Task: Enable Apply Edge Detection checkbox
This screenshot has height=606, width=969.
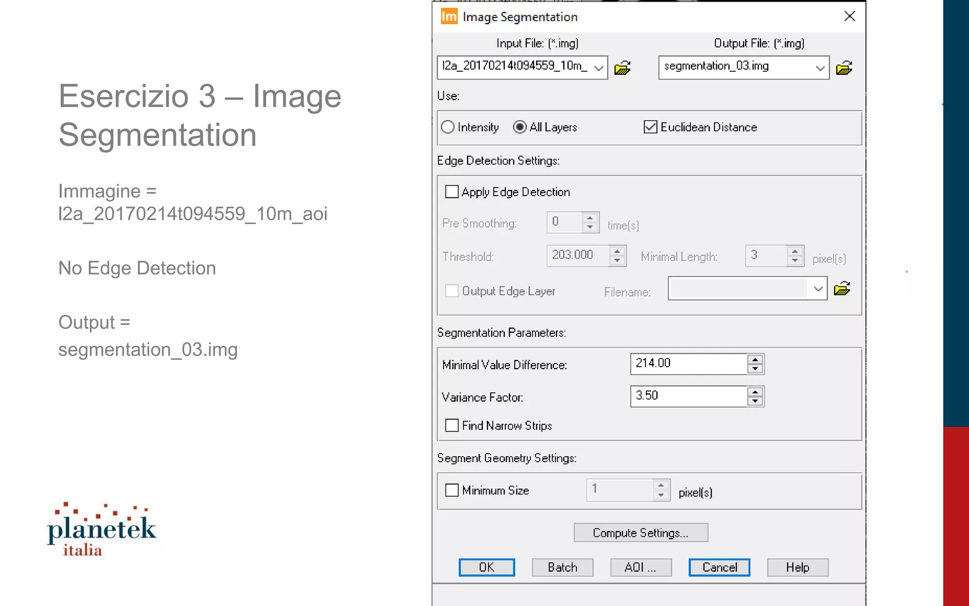Action: (x=452, y=192)
